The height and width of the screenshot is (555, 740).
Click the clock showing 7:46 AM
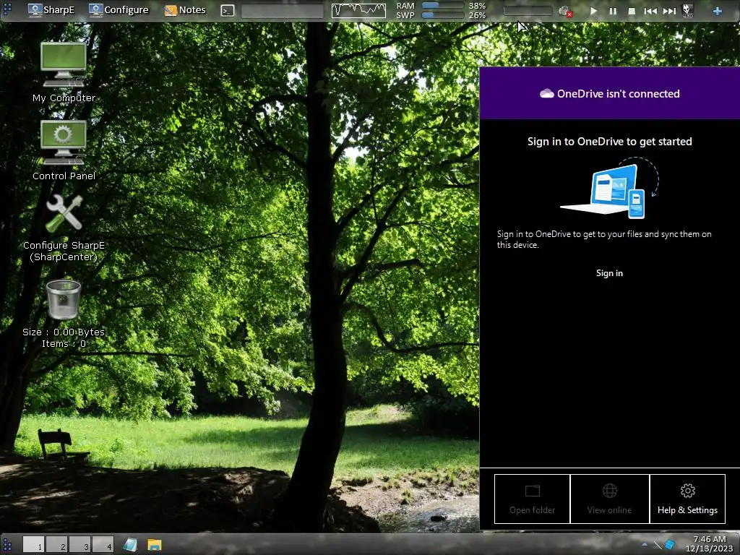[x=709, y=543]
